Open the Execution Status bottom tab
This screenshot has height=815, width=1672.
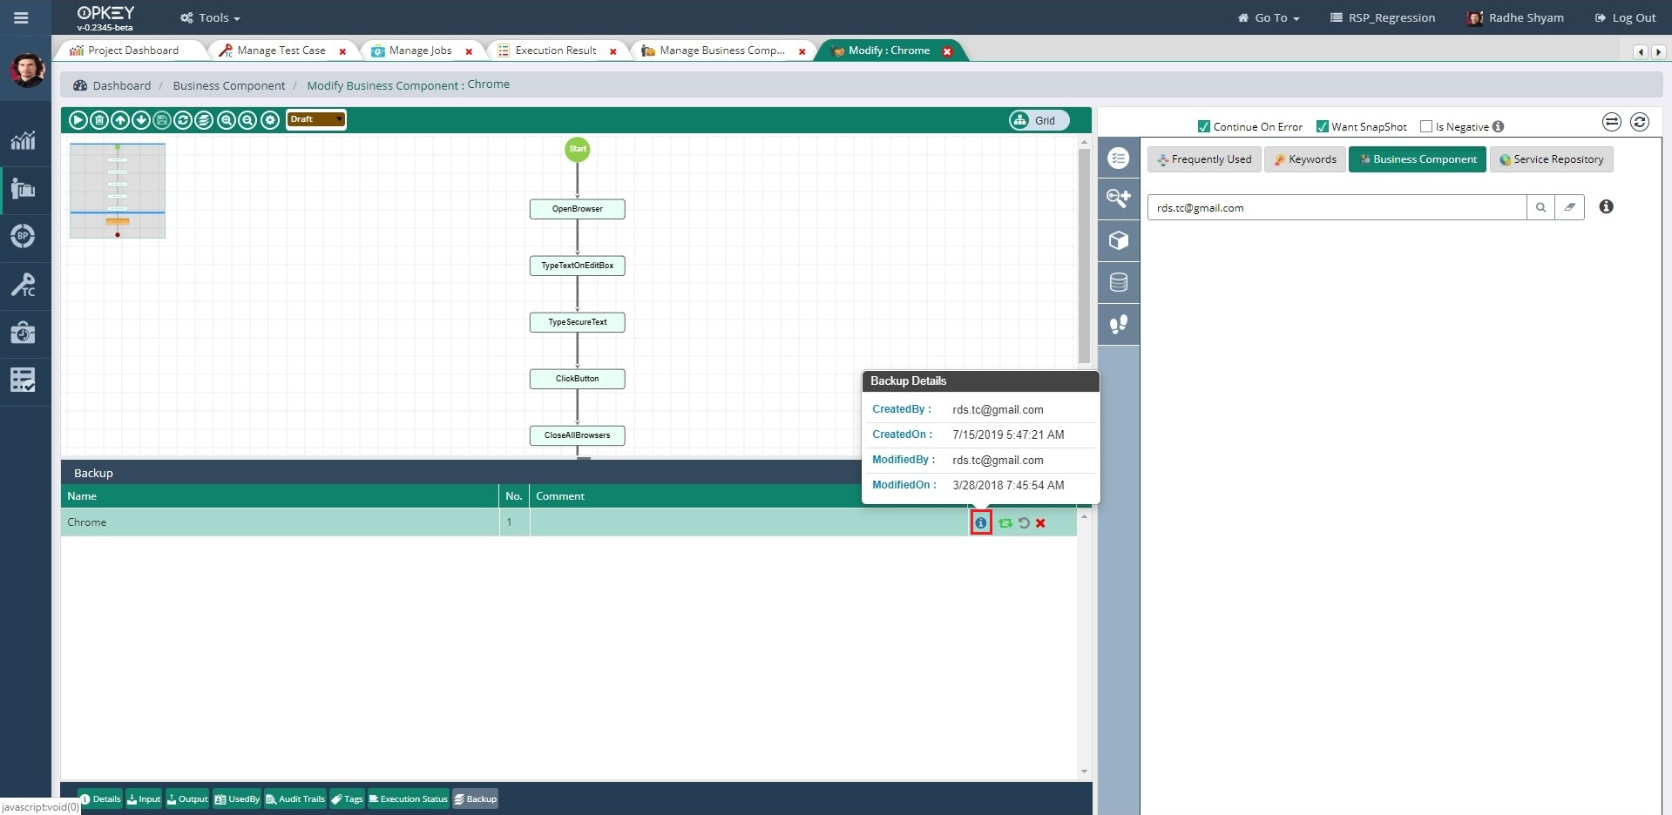409,799
